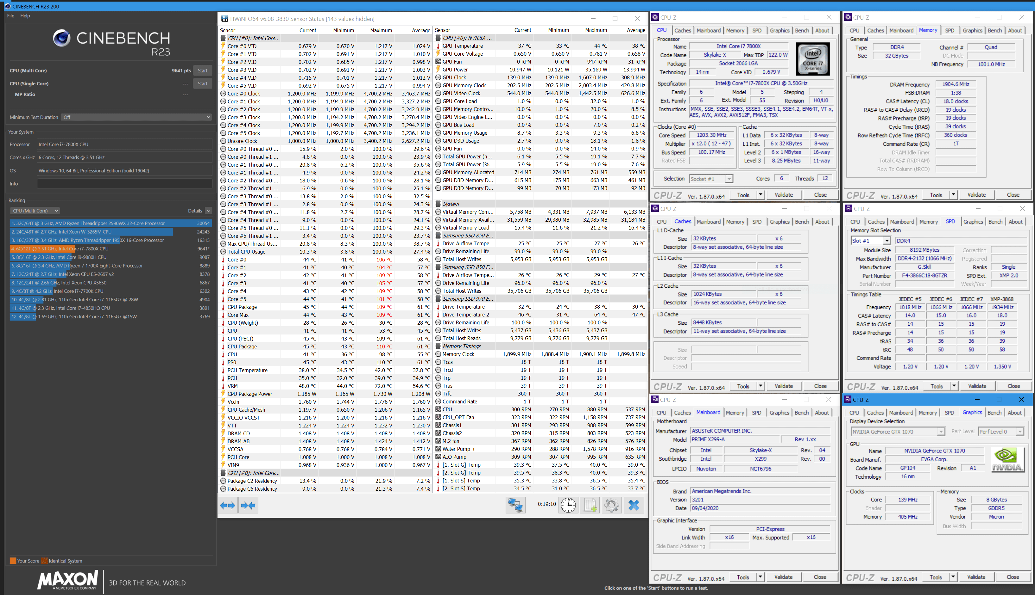Click circle icon on Total CPU Usage row
Screen dimensions: 1035x595
(x=223, y=252)
